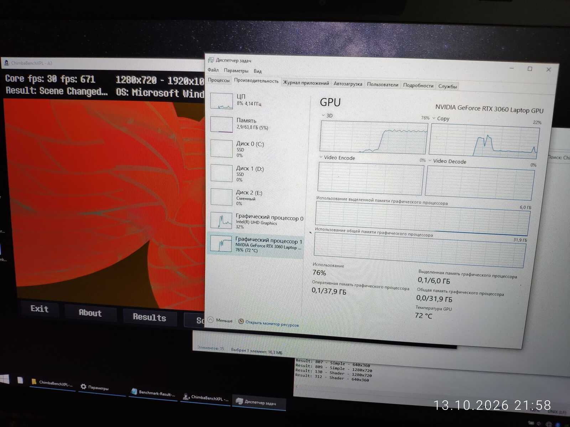The height and width of the screenshot is (427, 570).
Task: Open the Параметры menu in Task Manager
Action: pos(236,70)
